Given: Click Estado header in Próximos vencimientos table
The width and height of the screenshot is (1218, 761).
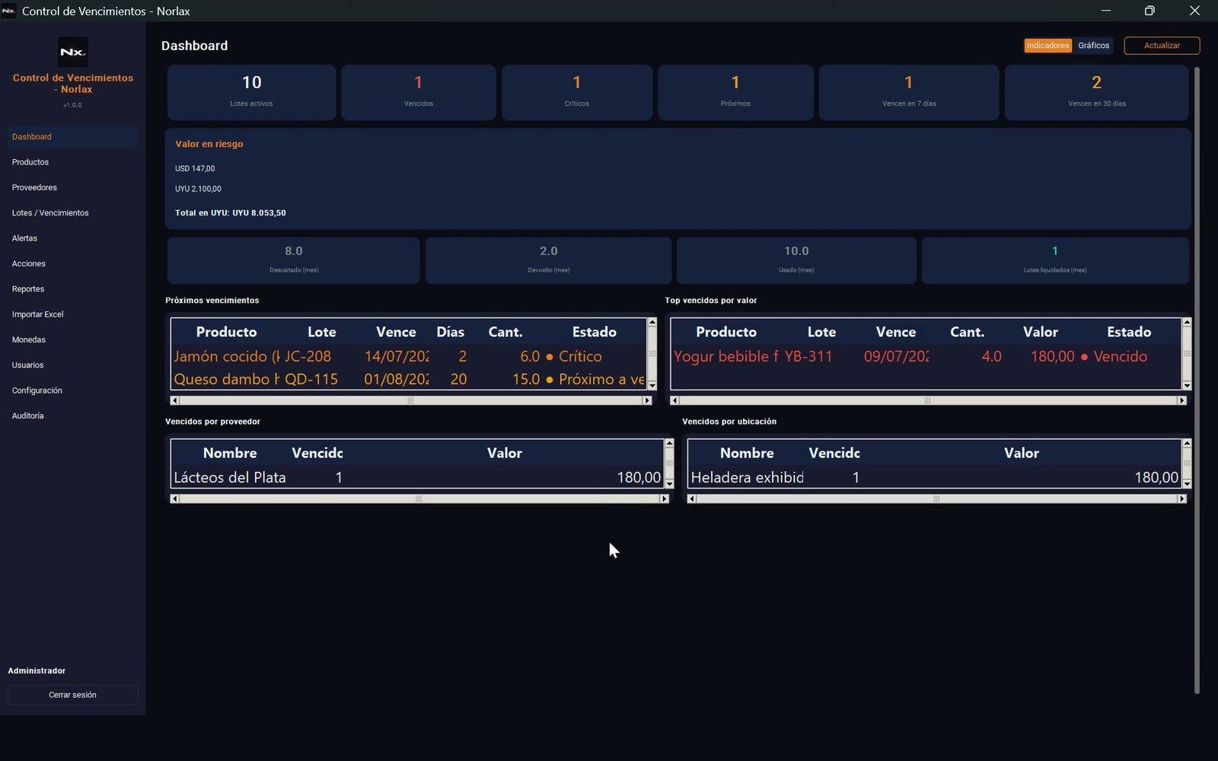Looking at the screenshot, I should tap(595, 332).
